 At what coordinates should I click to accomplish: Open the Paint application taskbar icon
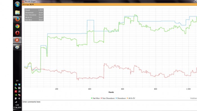[17, 47]
